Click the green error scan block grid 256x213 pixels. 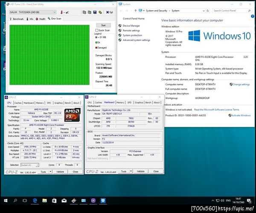pos(49,55)
